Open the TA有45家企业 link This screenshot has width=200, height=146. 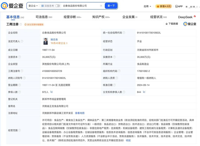coord(59,43)
